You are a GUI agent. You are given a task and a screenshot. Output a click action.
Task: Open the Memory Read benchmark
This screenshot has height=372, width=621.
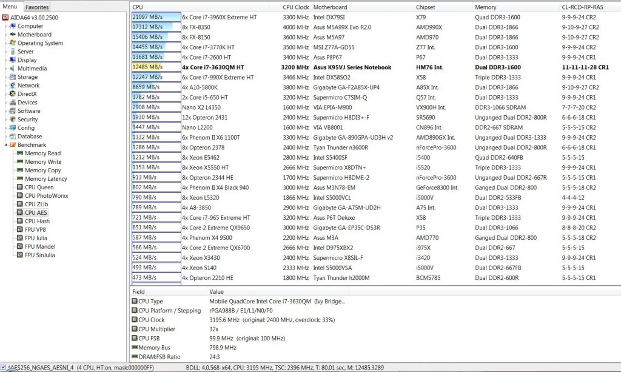click(x=42, y=154)
